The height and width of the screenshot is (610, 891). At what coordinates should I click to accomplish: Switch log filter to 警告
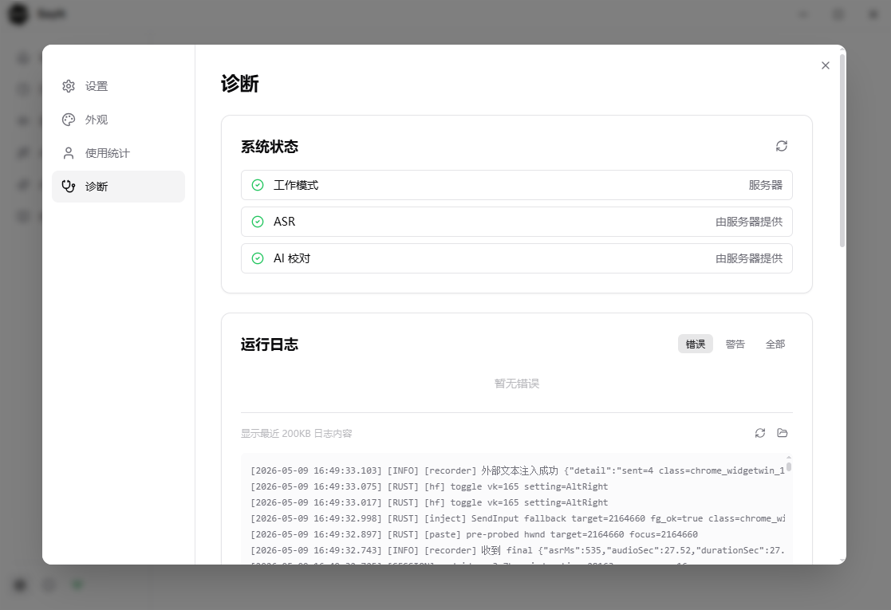click(x=735, y=344)
